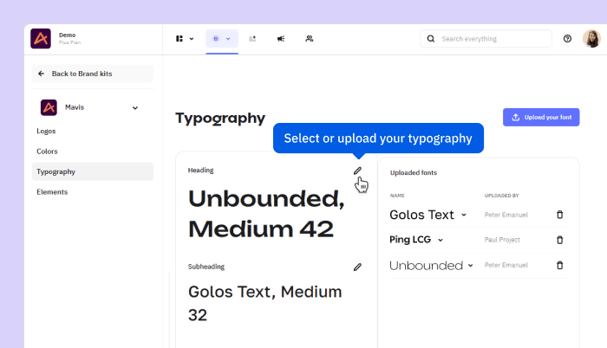Remove the Unbounded font using trash icon
Image resolution: width=607 pixels, height=348 pixels.
(559, 265)
